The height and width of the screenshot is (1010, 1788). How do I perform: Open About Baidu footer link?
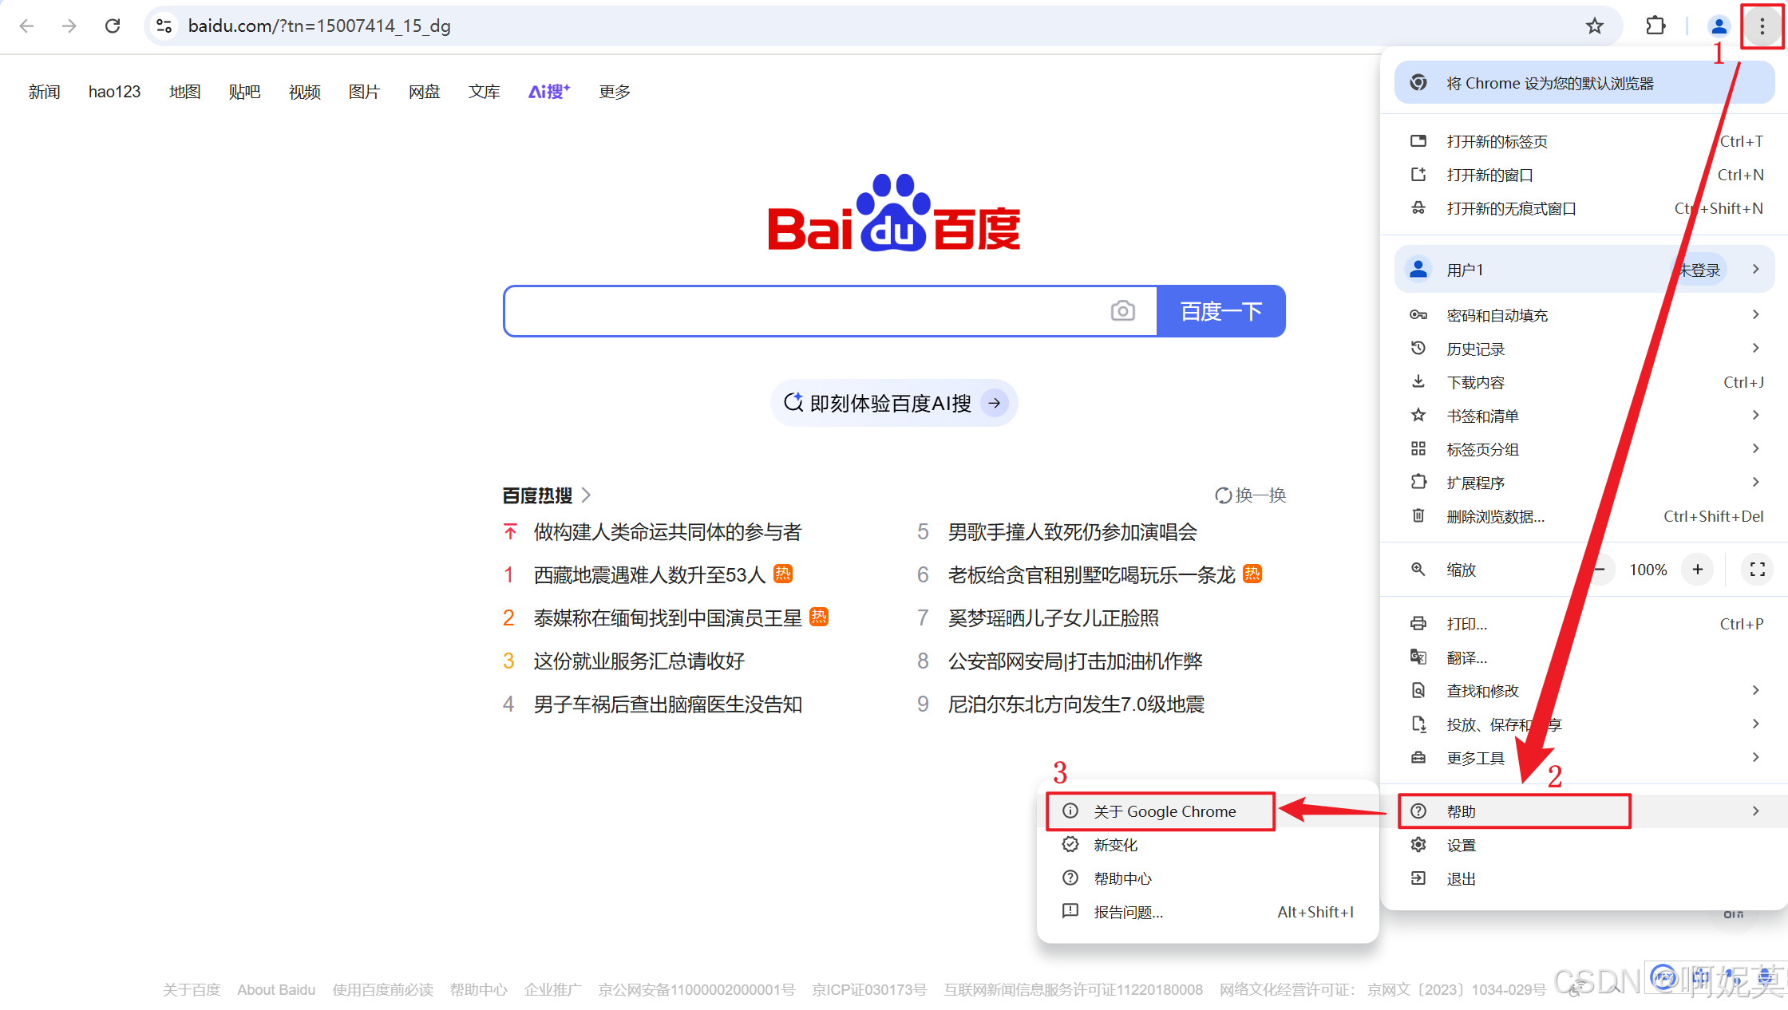pyautogui.click(x=276, y=990)
